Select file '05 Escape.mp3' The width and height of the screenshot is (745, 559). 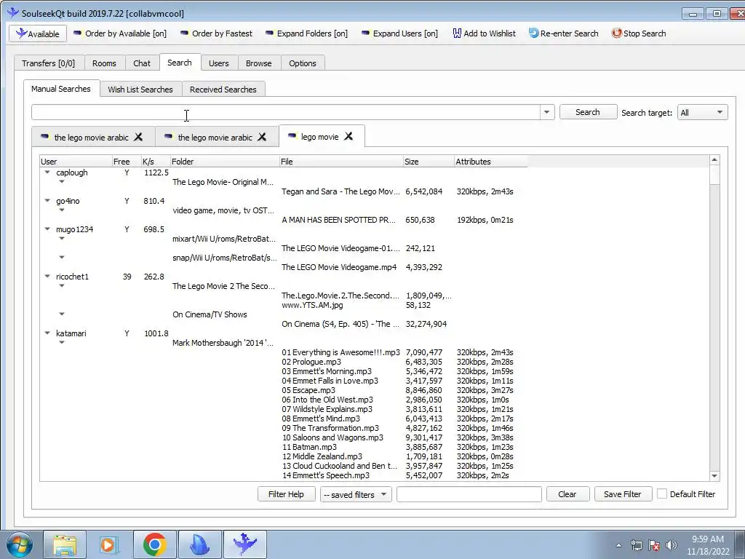coord(308,390)
